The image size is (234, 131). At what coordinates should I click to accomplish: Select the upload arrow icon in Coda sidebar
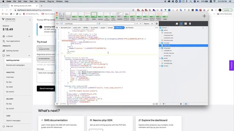[190, 24]
